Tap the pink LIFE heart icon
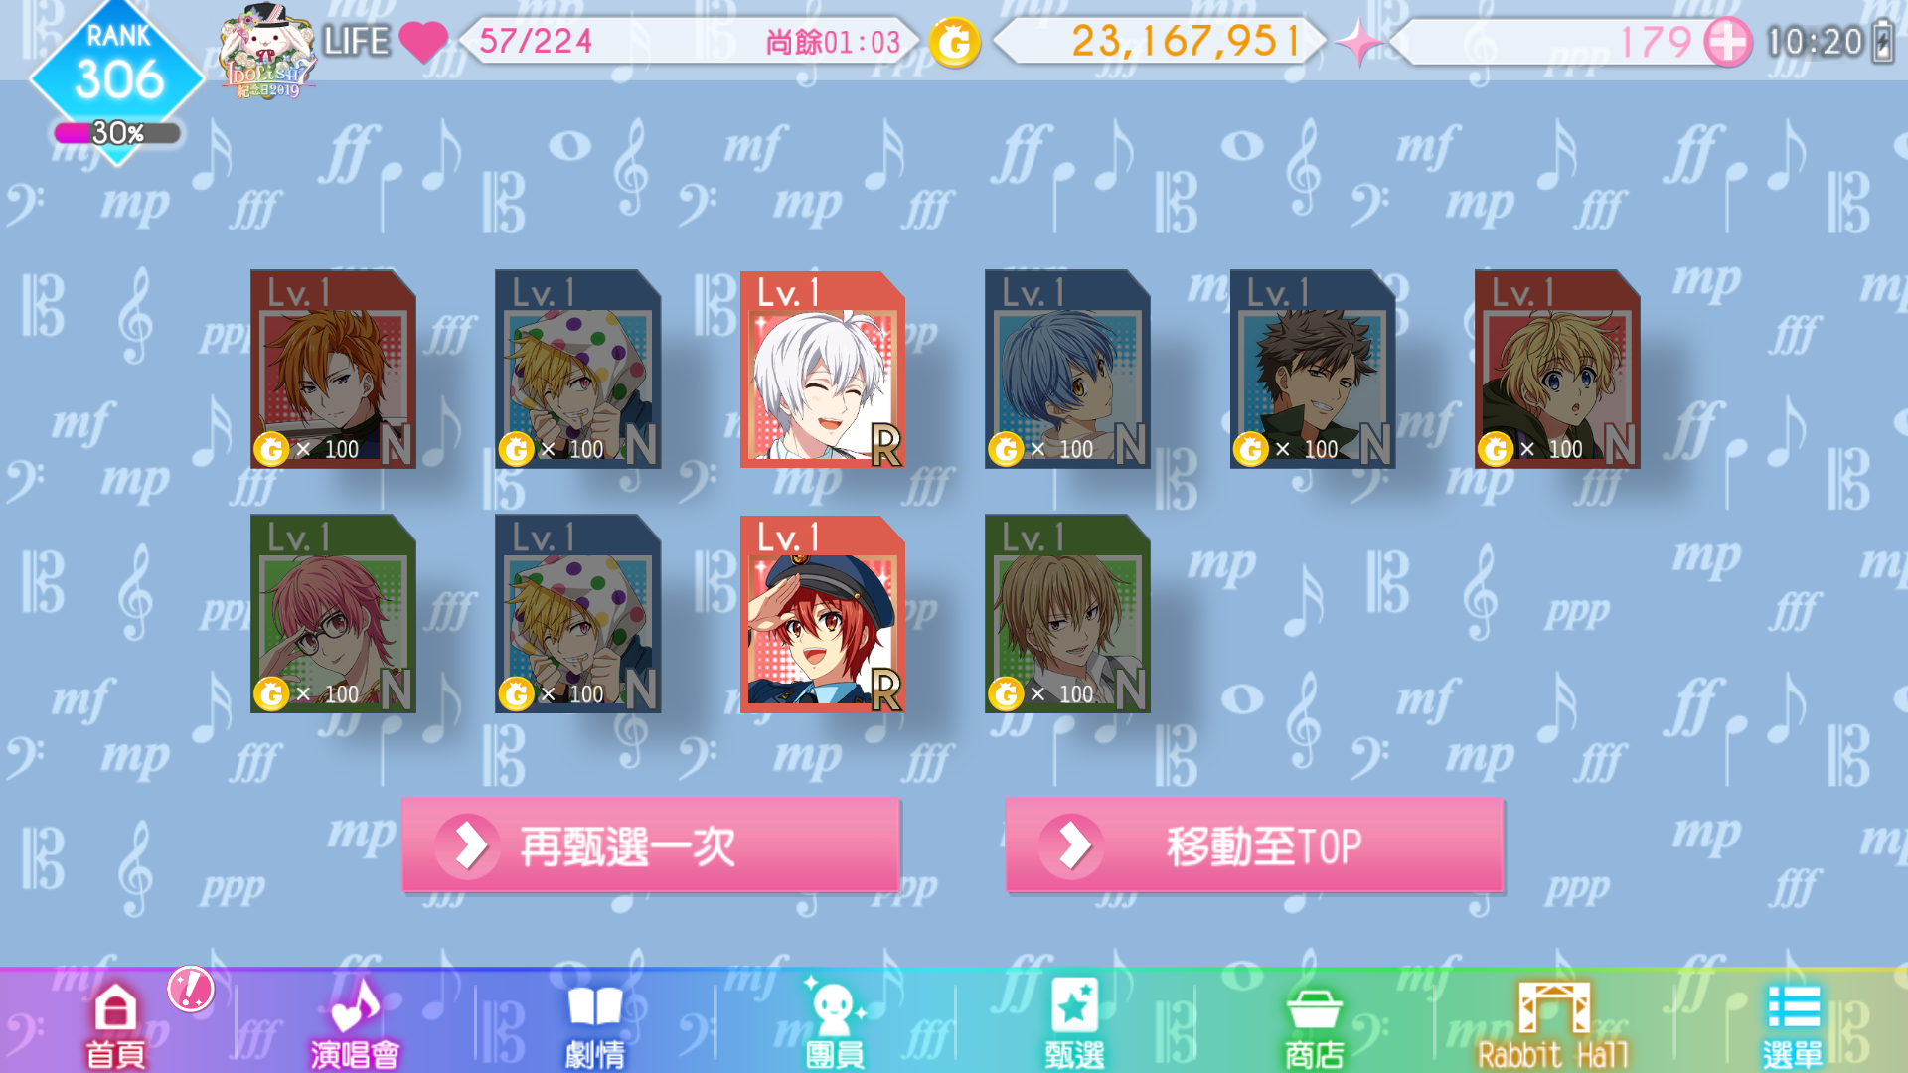 pyautogui.click(x=423, y=42)
